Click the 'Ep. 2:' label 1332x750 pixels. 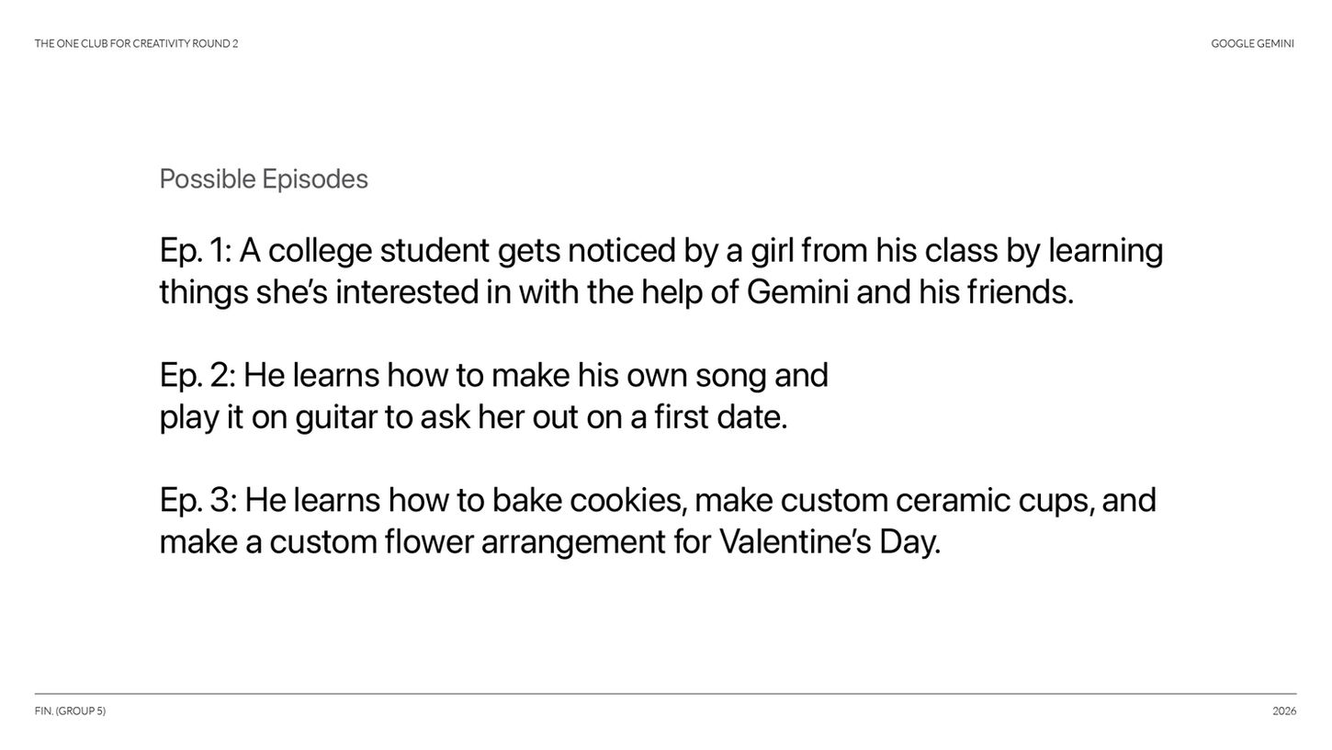198,376
